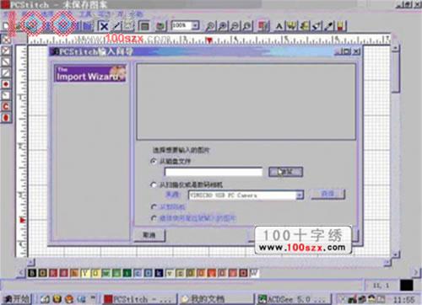Switch to My Documents (我的文档) taskbar button
The width and height of the screenshot is (422, 305).
[216, 299]
